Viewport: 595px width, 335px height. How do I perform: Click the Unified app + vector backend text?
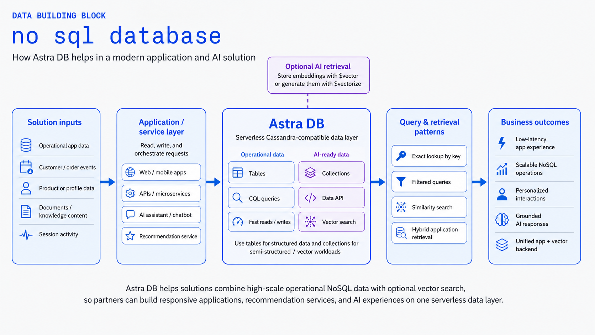542,245
